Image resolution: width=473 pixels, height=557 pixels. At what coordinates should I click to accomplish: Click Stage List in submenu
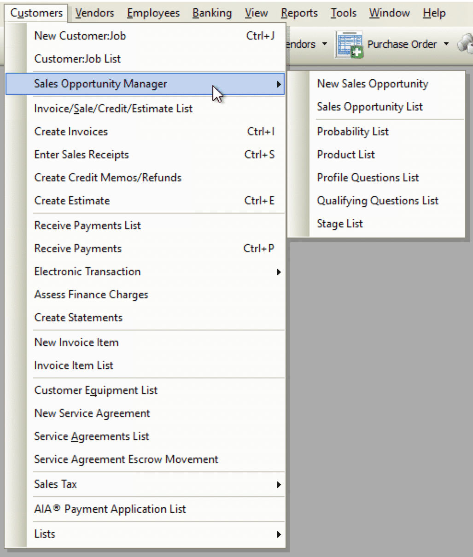pyautogui.click(x=339, y=224)
